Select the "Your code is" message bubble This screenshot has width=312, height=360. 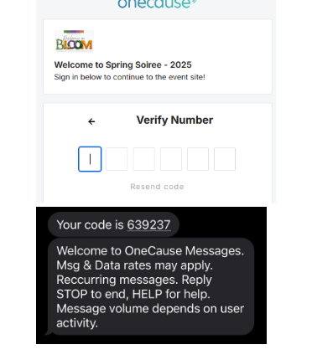click(x=113, y=224)
